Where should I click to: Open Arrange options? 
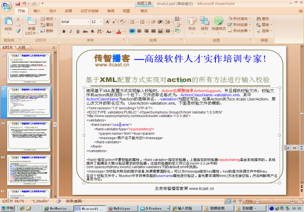(x=204, y=24)
